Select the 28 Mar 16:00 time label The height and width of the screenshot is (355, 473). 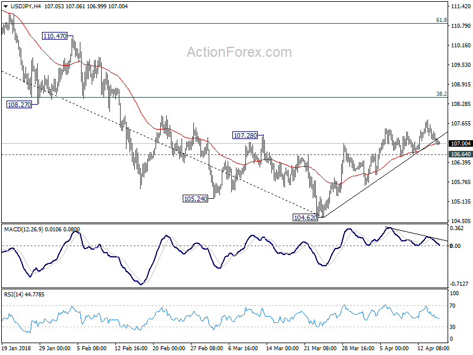coord(358,348)
